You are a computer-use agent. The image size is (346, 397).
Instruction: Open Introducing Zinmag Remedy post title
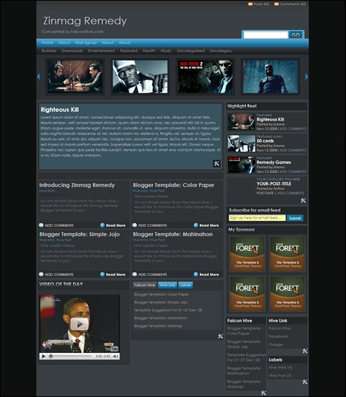[x=77, y=185]
